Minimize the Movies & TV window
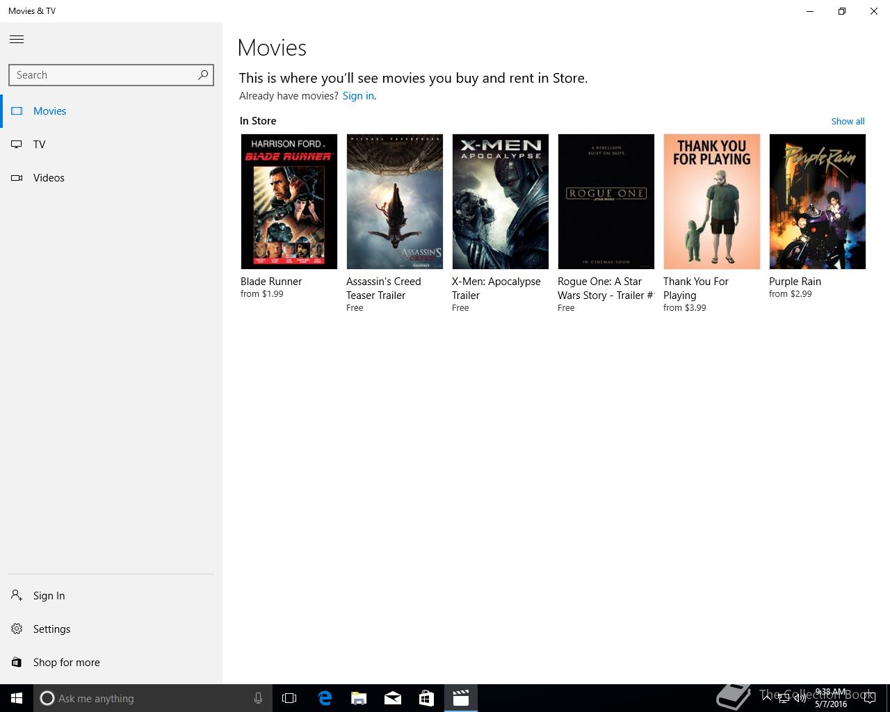 point(810,11)
